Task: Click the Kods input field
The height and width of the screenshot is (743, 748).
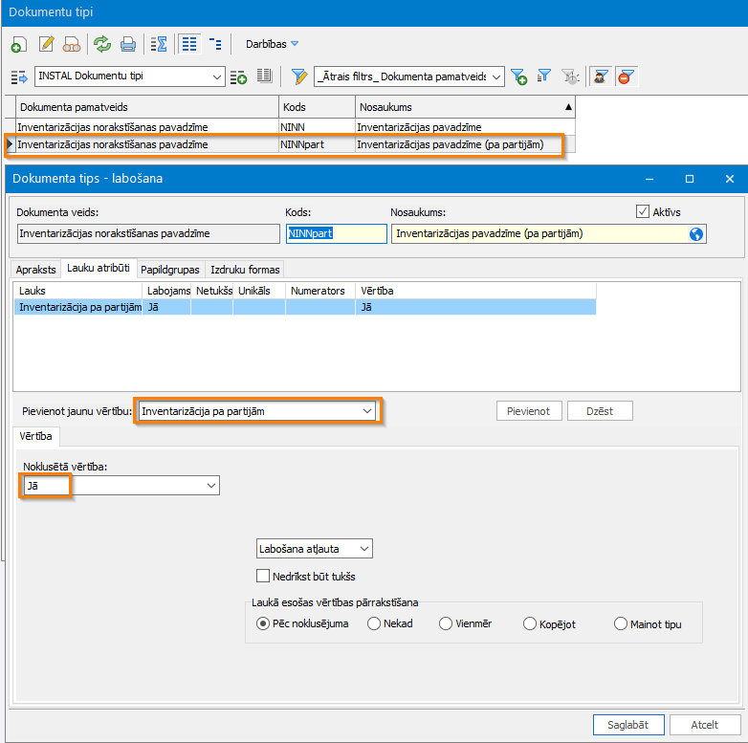Action: coord(335,233)
